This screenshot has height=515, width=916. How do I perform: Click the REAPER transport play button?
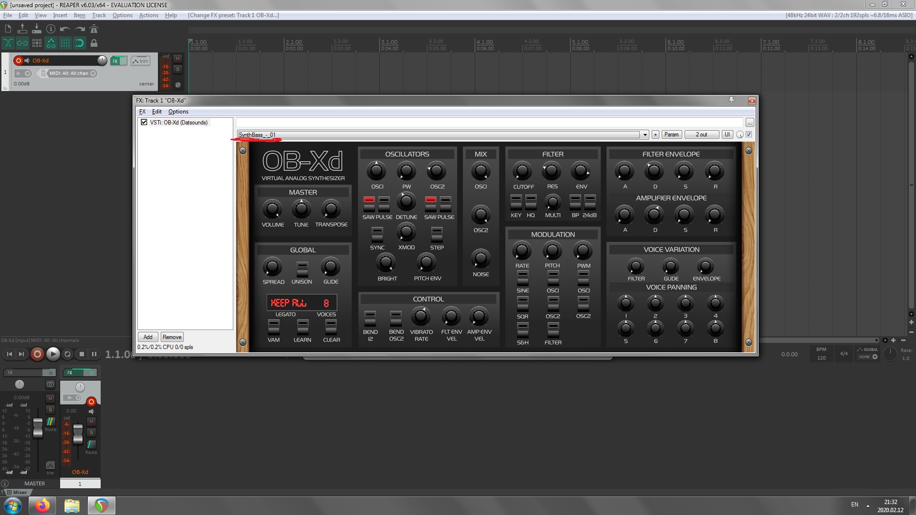52,353
